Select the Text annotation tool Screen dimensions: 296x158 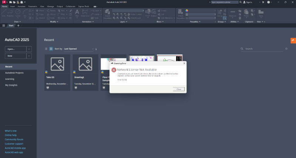click(x=77, y=13)
